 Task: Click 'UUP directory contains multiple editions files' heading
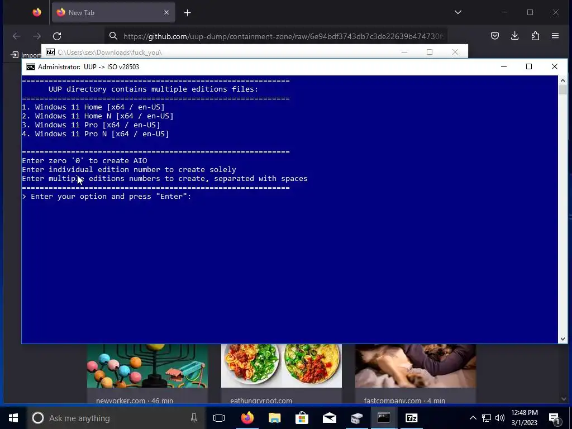click(x=153, y=89)
